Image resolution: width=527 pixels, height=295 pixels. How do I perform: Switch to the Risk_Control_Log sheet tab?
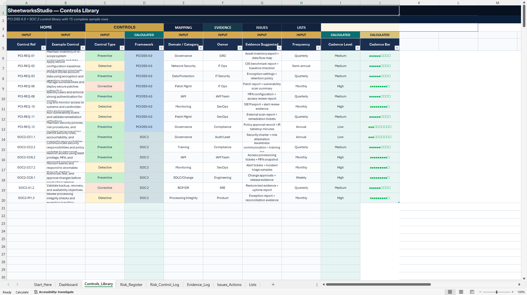164,285
